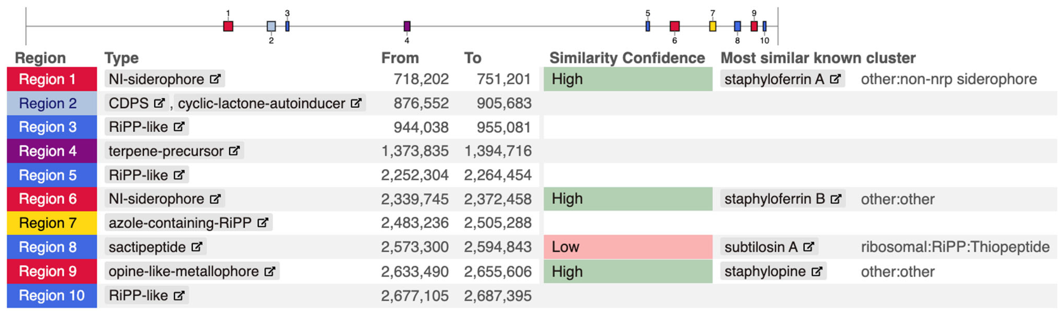Click the NI-siderophore type for Region 6
This screenshot has width=1064, height=317.
click(x=156, y=199)
